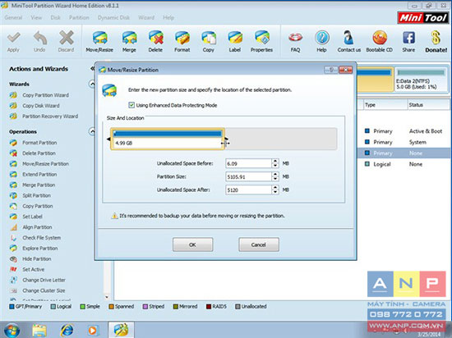
Task: Click the right resize handle of partition bar
Action: (x=225, y=139)
